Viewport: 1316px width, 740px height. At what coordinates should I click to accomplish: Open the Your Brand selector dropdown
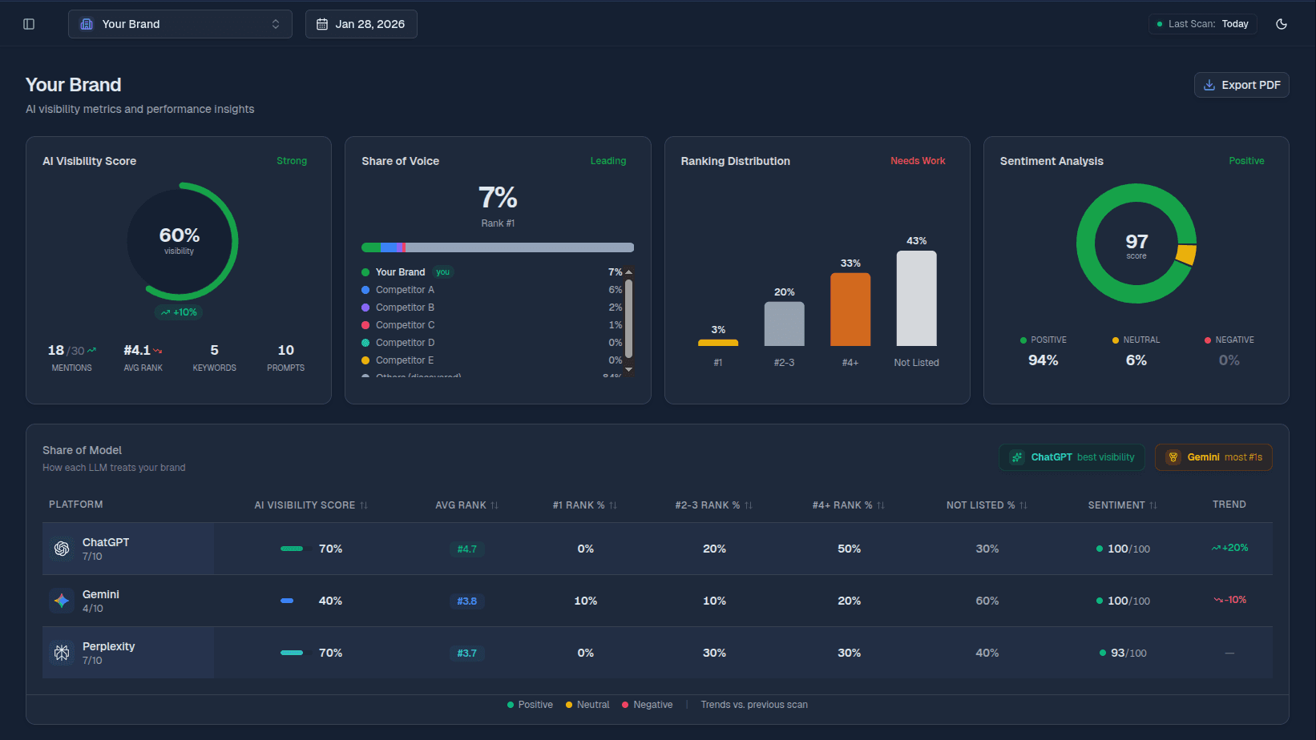tap(180, 24)
